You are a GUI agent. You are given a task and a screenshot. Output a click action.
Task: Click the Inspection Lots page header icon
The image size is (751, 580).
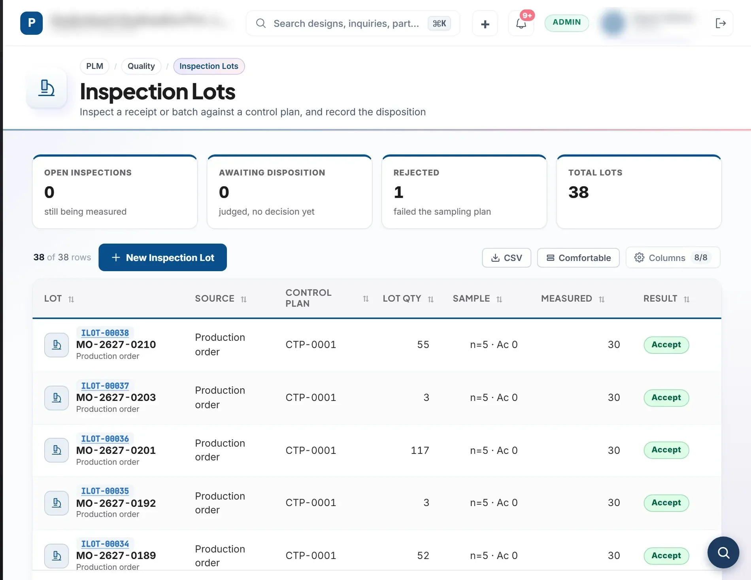pos(47,88)
